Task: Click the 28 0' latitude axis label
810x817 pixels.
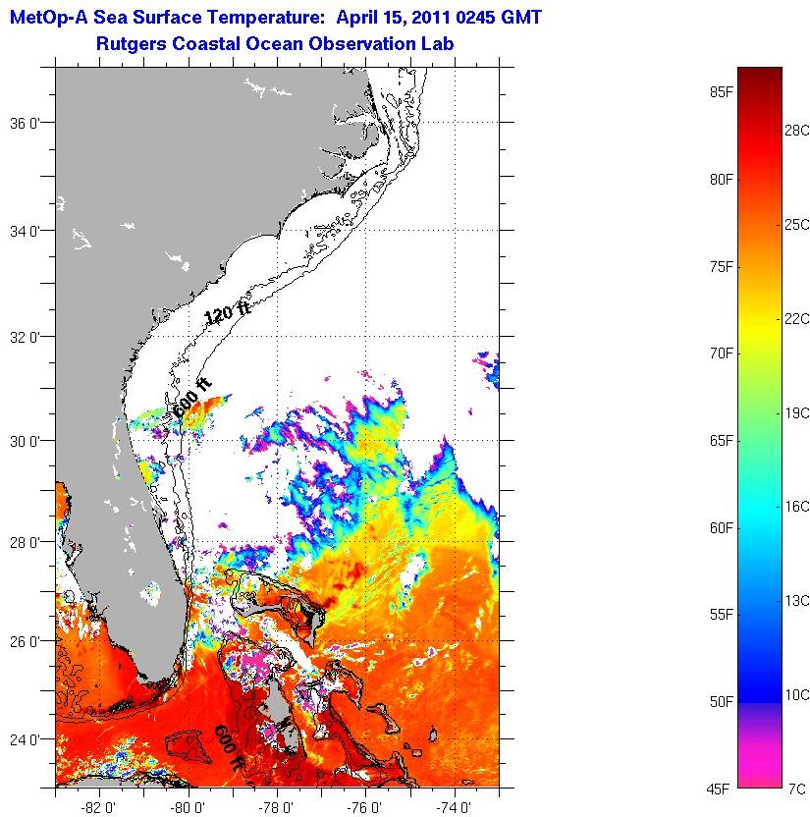Action: (25, 542)
